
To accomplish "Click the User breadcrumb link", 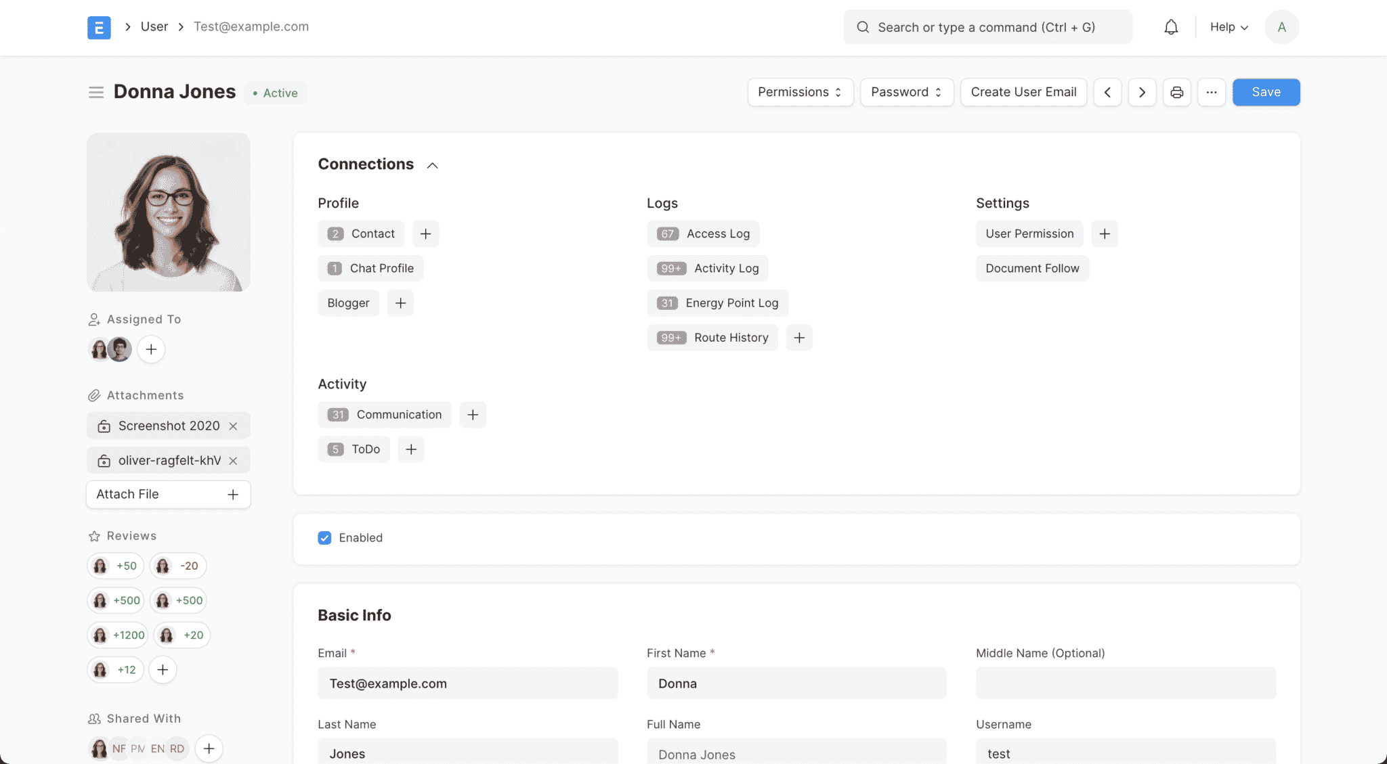I will [154, 26].
